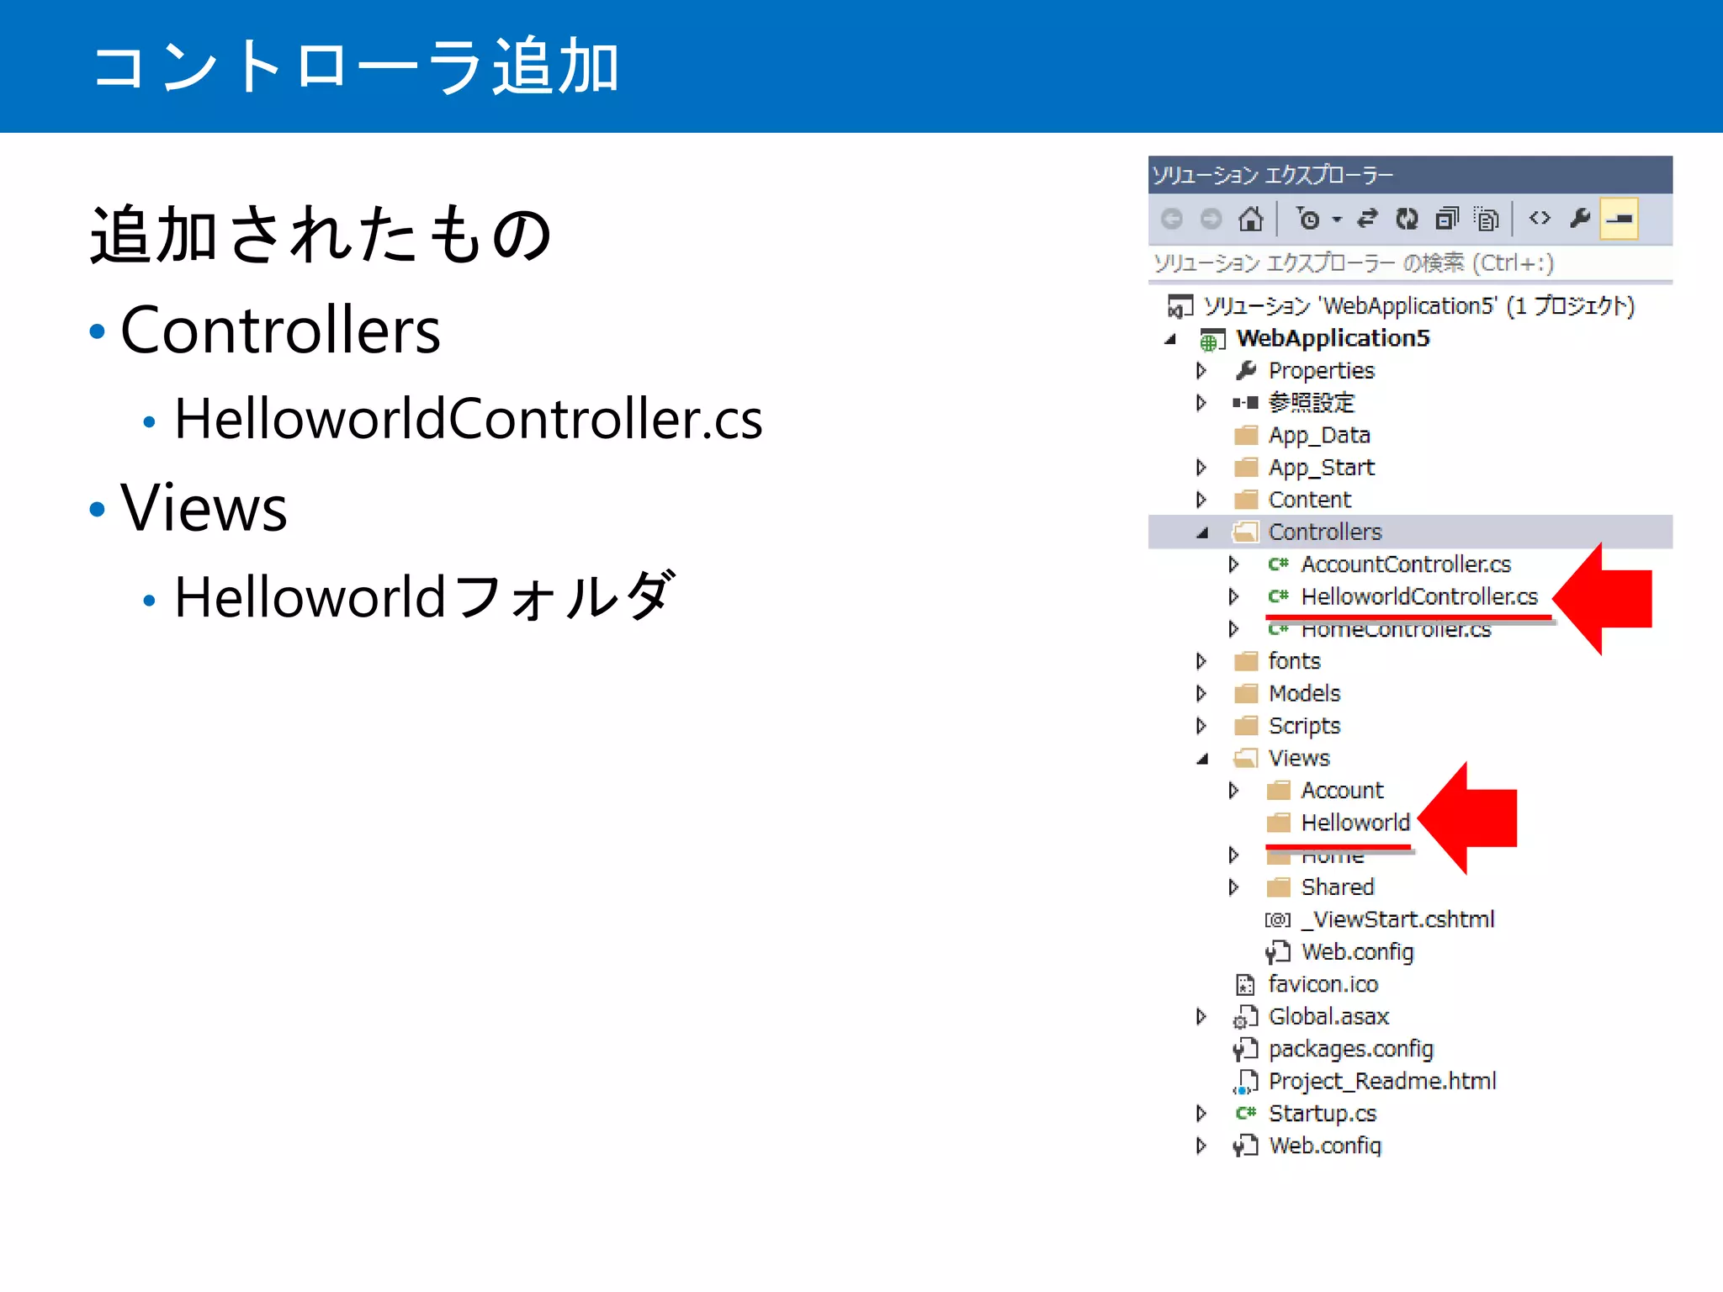Image resolution: width=1723 pixels, height=1292 pixels.
Task: Expand the Account folder under Views
Action: 1233,791
